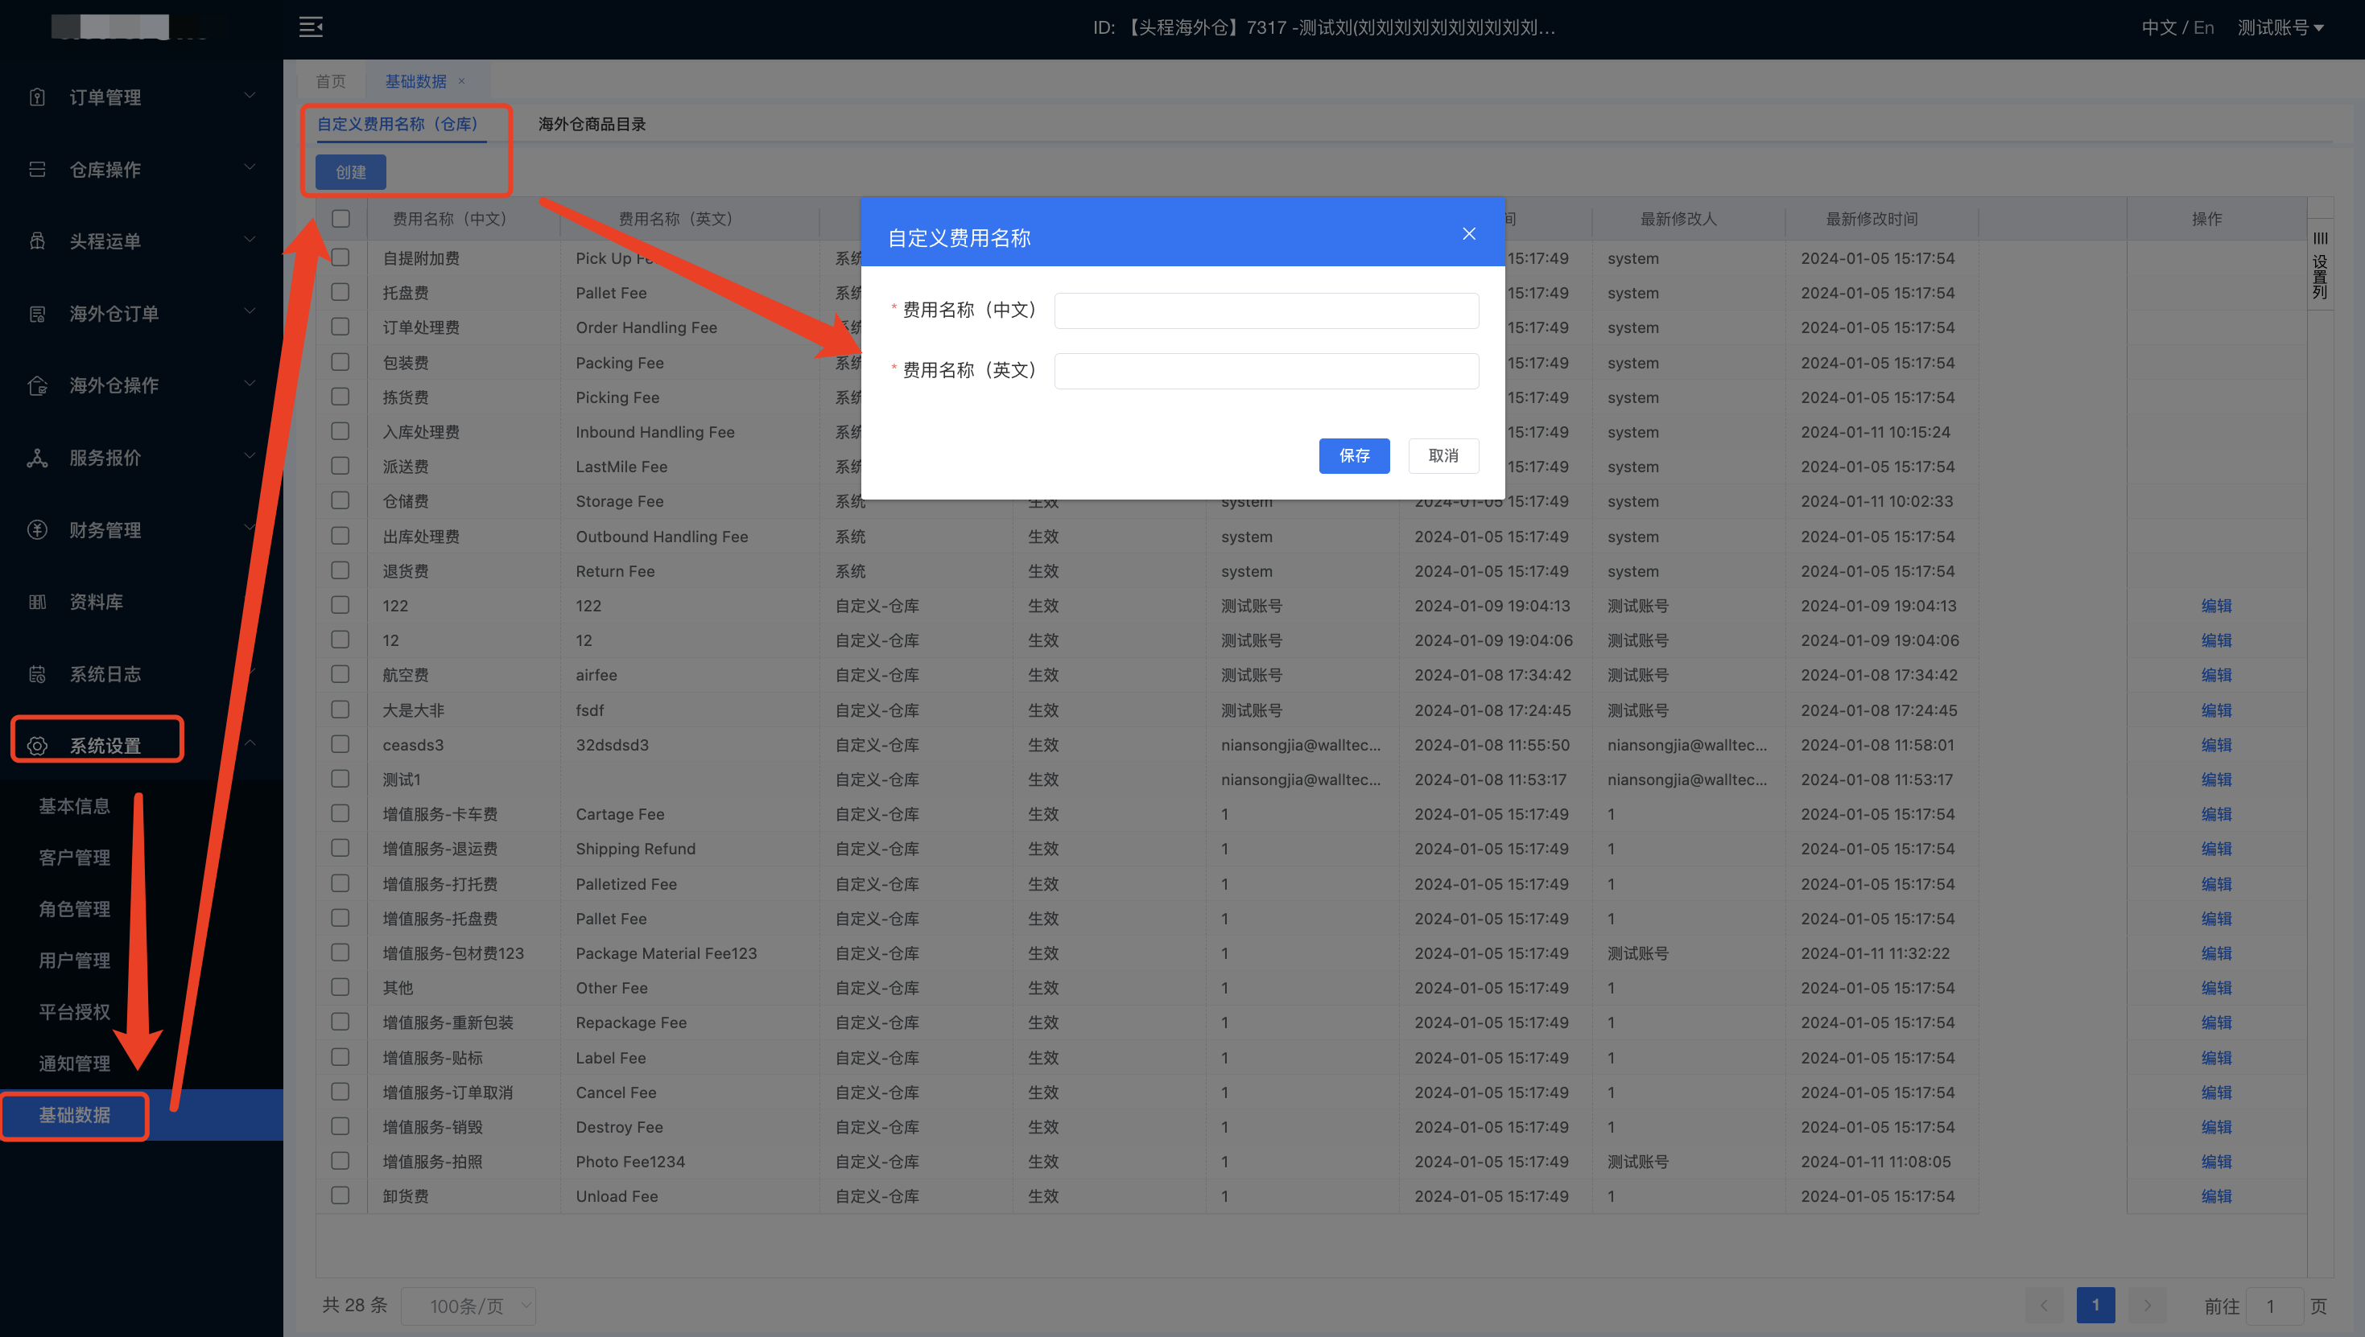This screenshot has height=1337, width=2365.
Task: Open the 100条/页 page size dropdown
Action: click(x=468, y=1306)
